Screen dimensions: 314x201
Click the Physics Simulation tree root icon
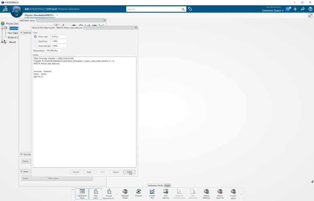point(3,24)
